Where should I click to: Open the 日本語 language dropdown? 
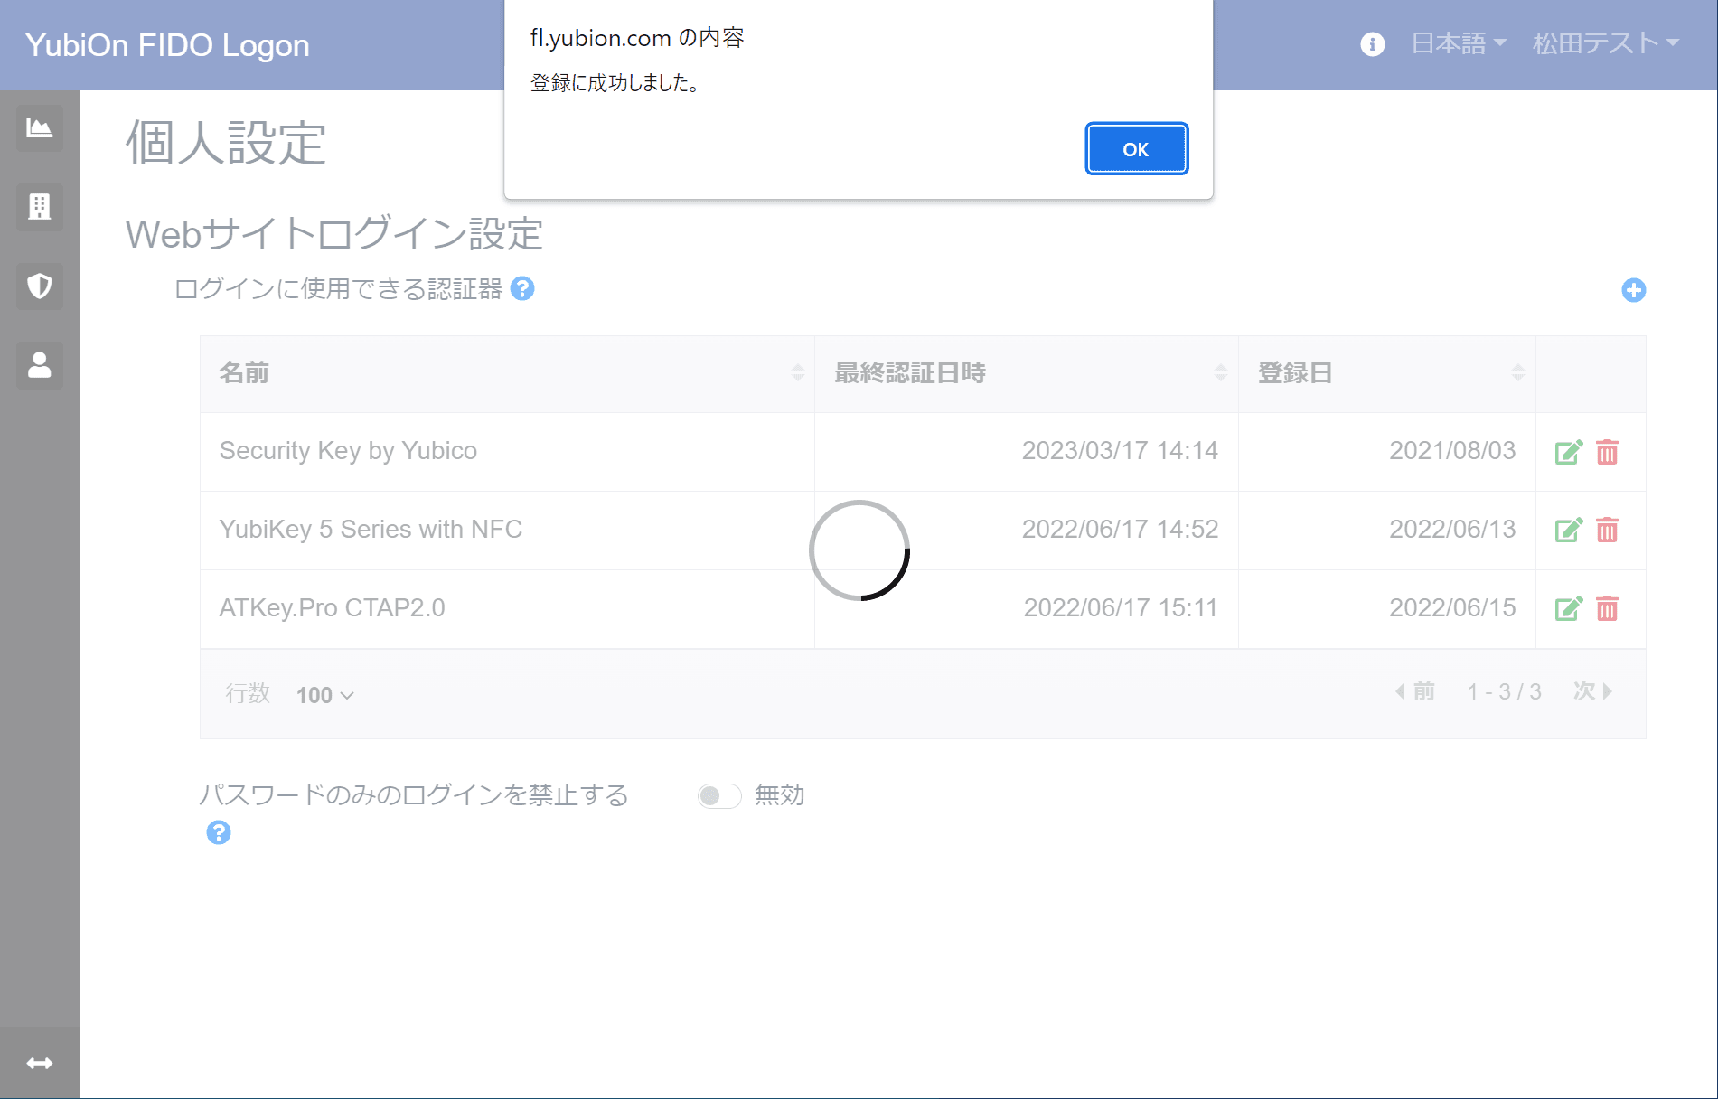click(1459, 43)
